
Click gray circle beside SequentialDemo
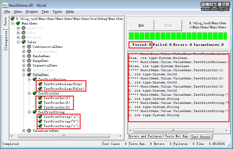click(x=29, y=65)
